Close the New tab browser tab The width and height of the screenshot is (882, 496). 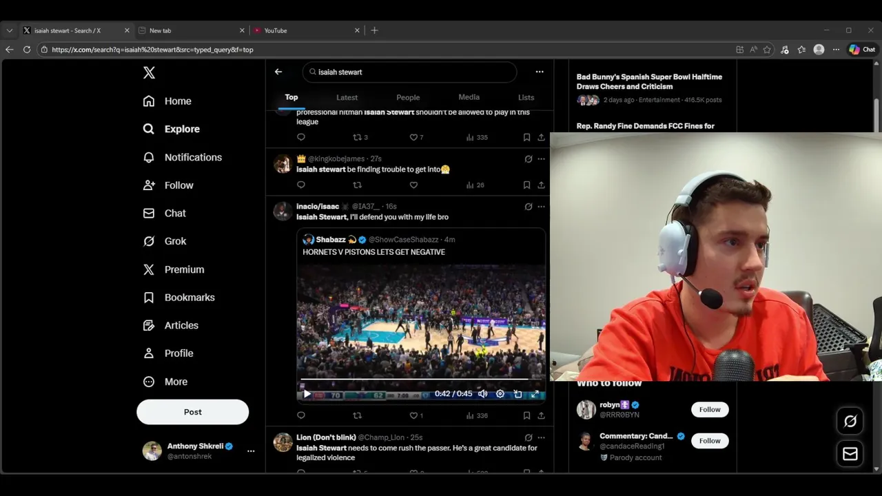[x=242, y=30]
